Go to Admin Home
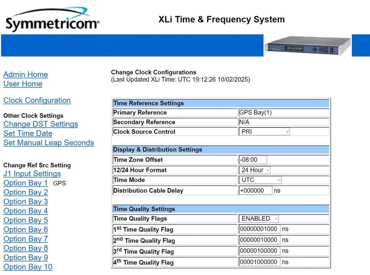This screenshot has height=275, width=370. point(26,75)
